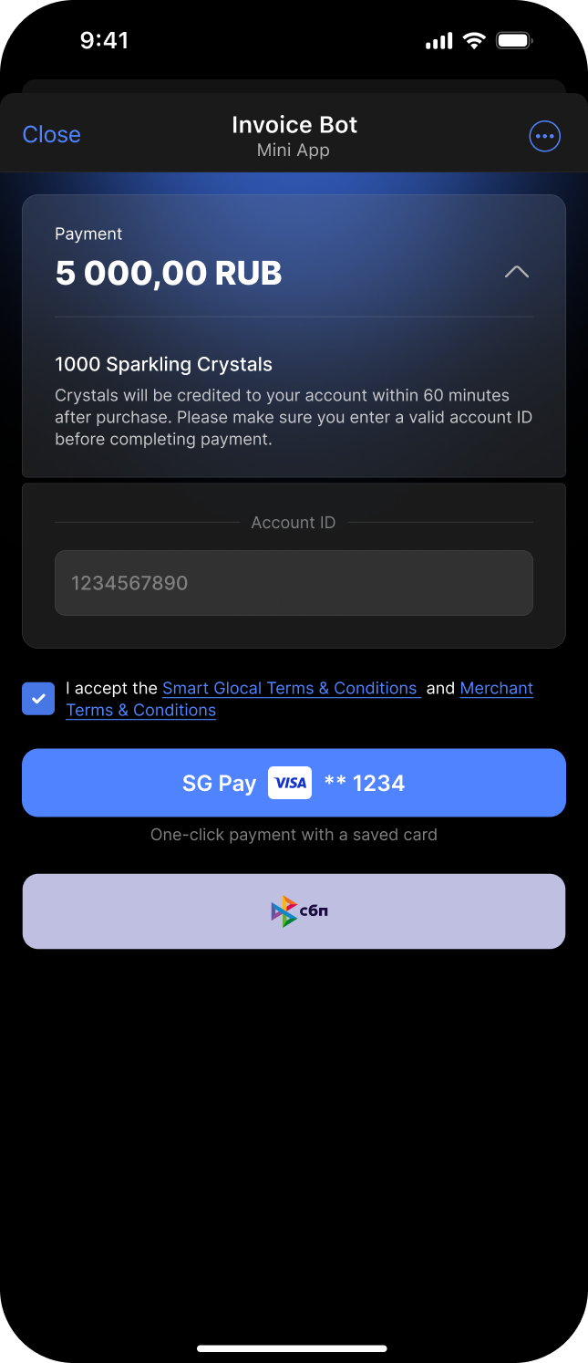Click the Visa card logo

point(290,783)
